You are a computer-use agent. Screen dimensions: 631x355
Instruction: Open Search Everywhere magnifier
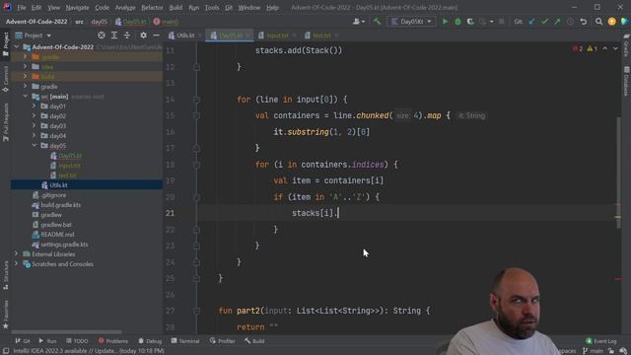[598, 22]
